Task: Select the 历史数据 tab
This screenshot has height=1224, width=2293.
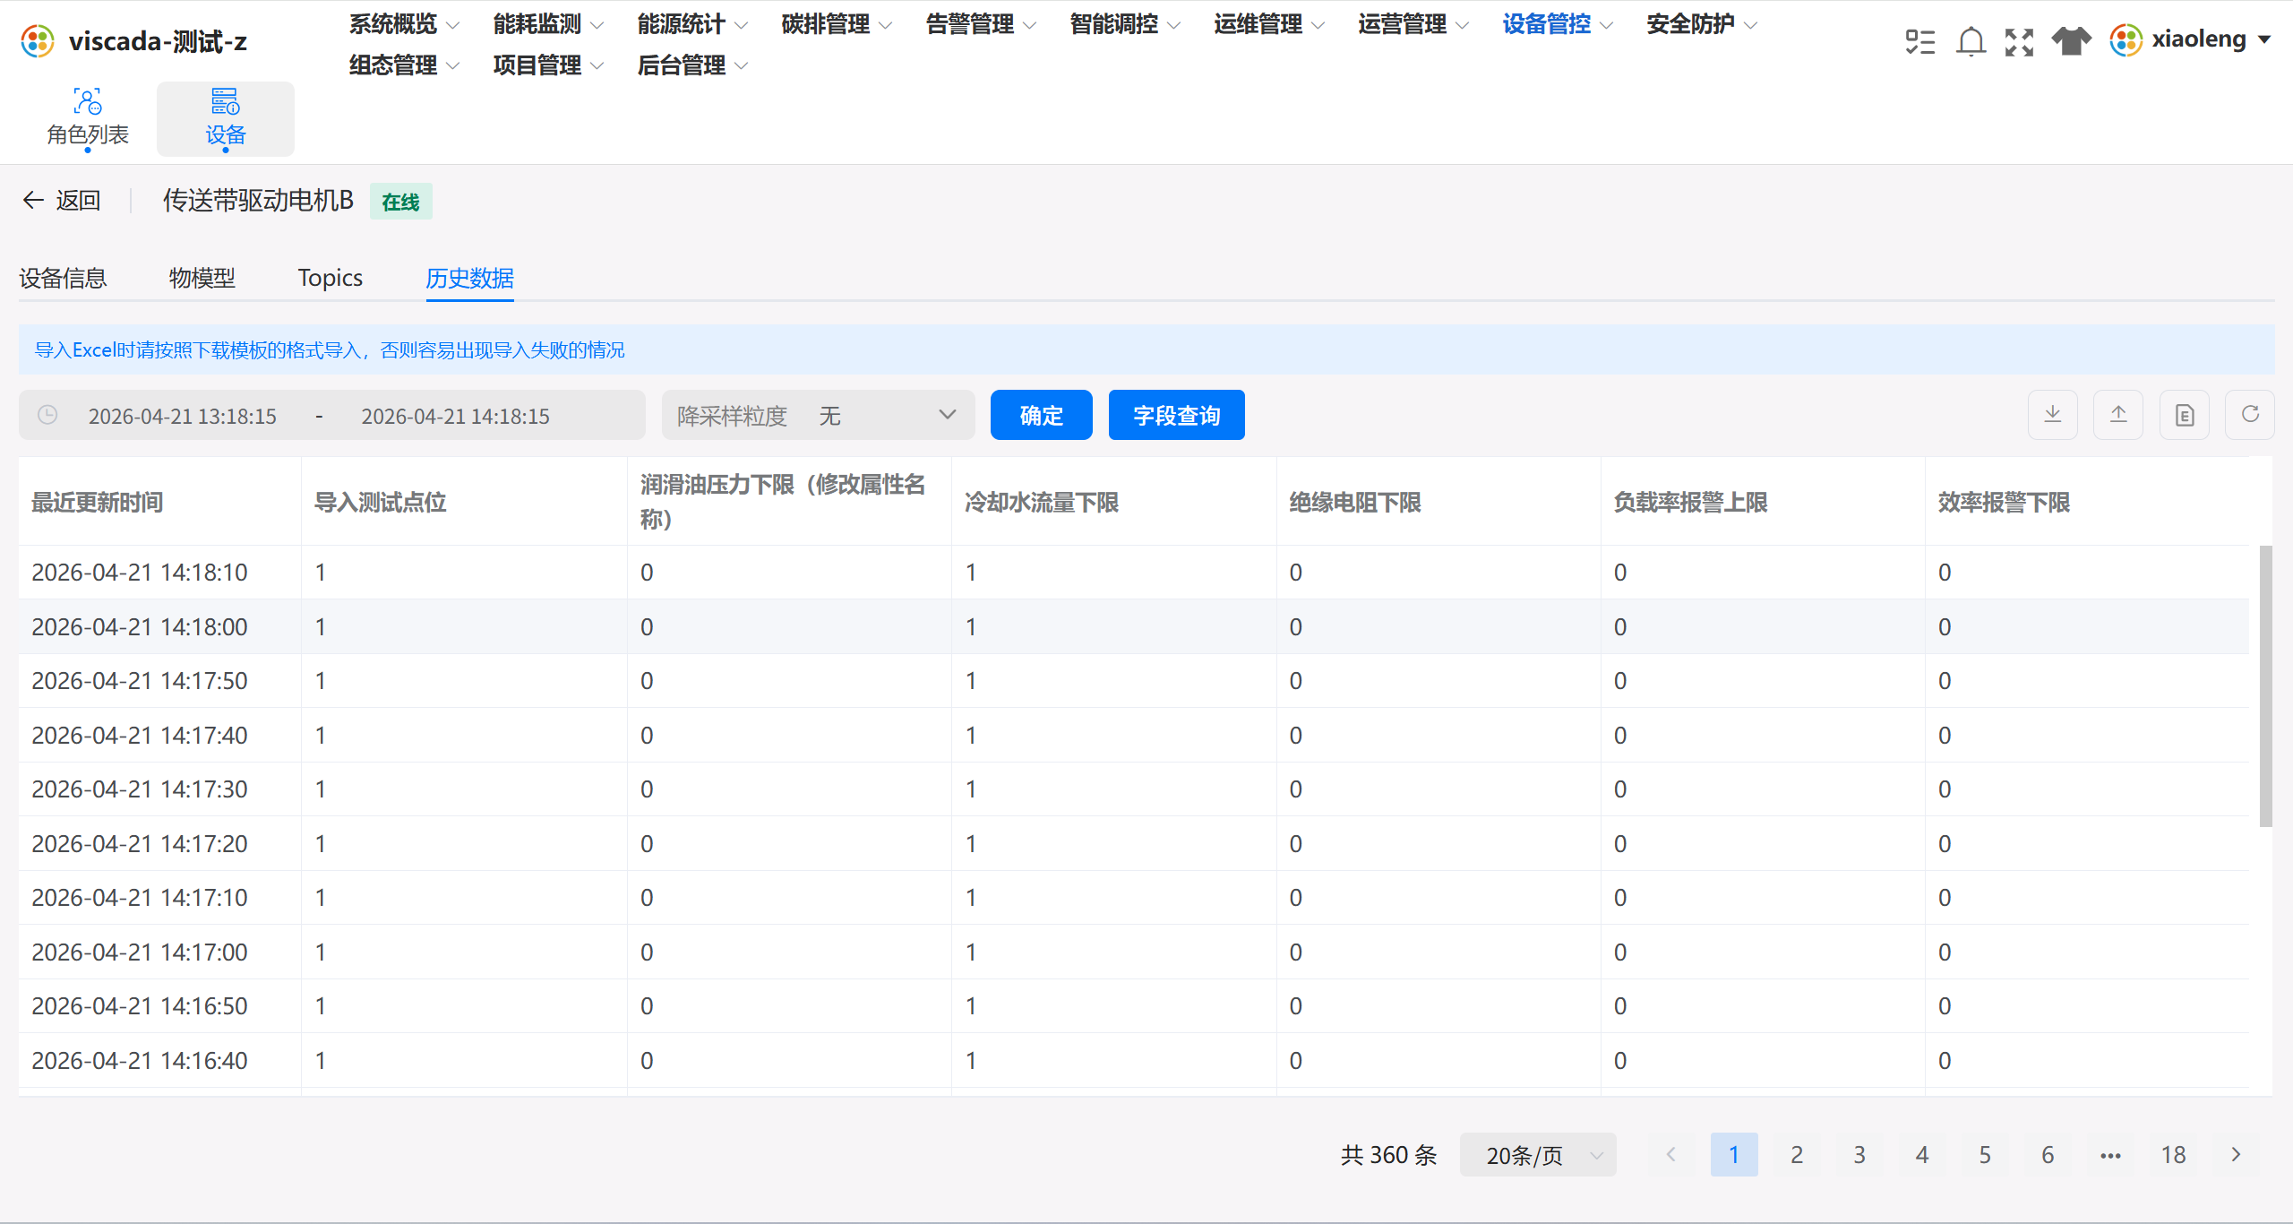Action: click(470, 278)
